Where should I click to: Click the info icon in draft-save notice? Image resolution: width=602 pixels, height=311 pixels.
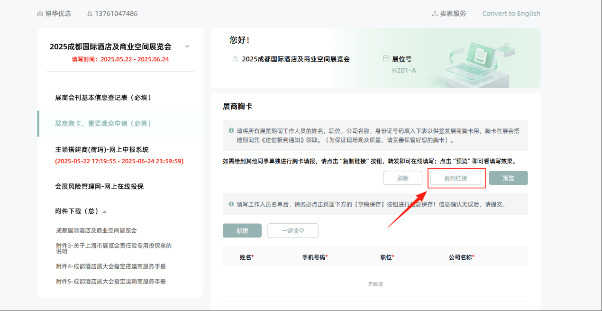[x=231, y=204]
